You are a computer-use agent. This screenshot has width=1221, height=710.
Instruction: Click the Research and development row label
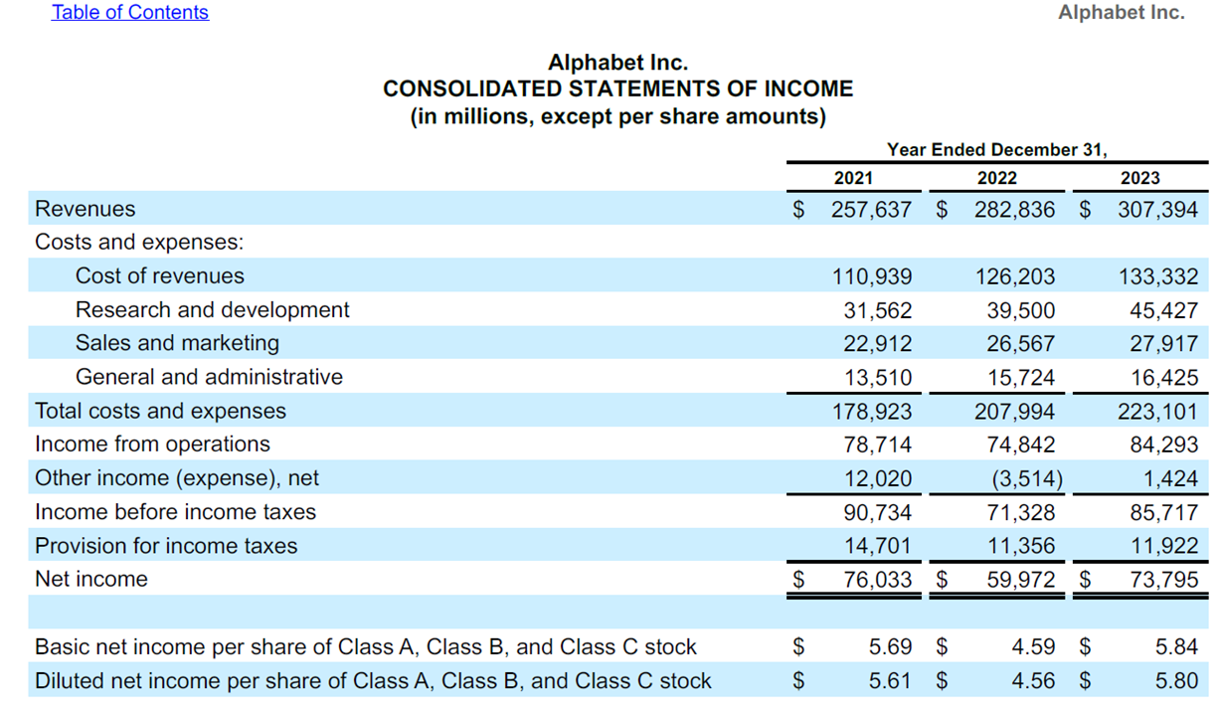[213, 310]
